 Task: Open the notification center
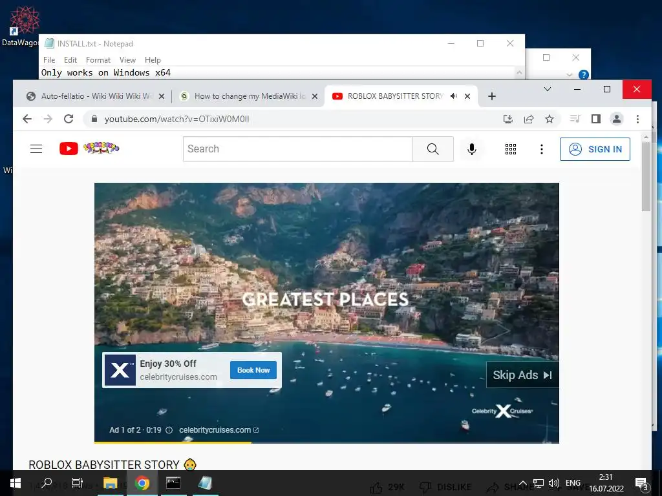[641, 483]
